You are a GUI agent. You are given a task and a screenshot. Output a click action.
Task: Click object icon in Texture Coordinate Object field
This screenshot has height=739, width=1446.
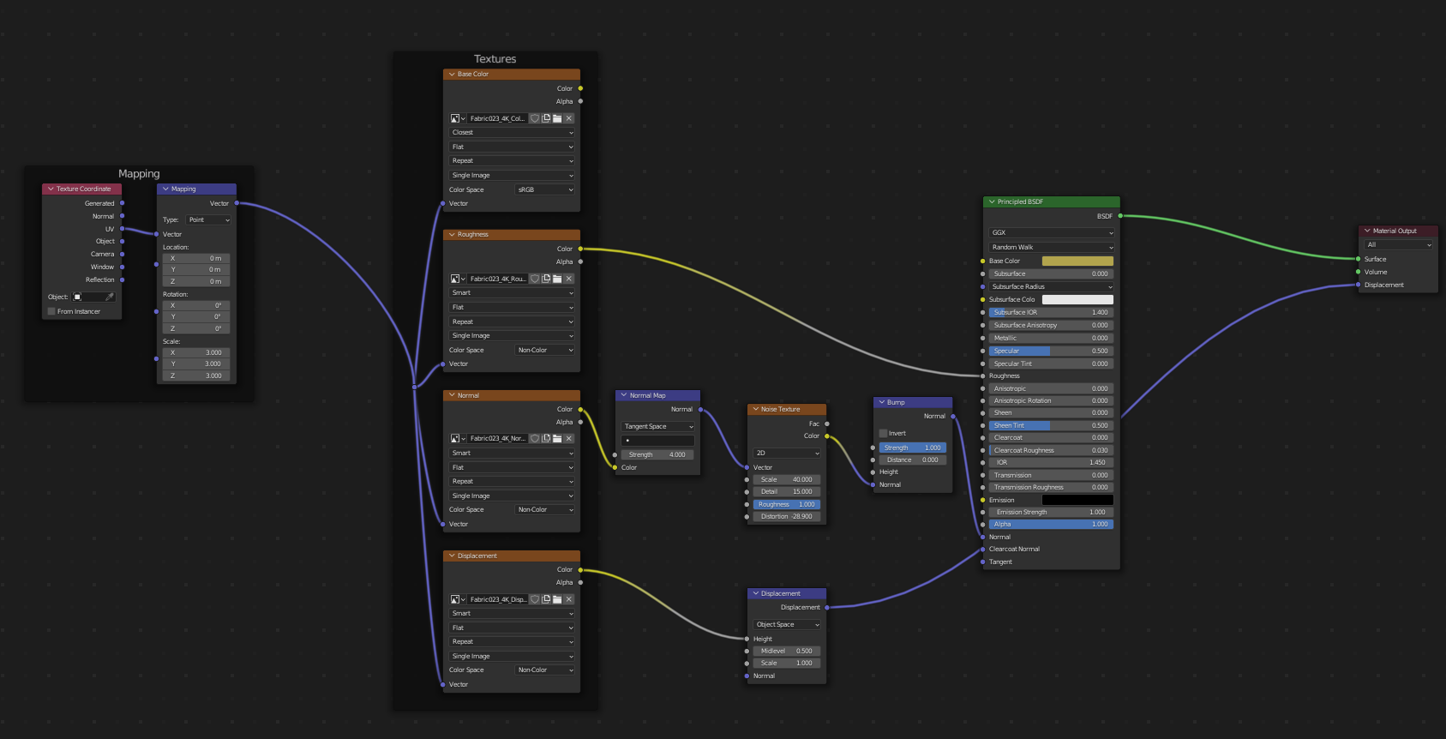[77, 297]
